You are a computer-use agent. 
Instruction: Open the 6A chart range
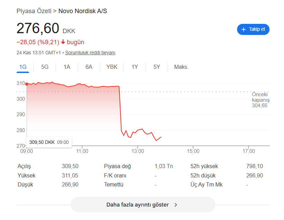coord(89,67)
